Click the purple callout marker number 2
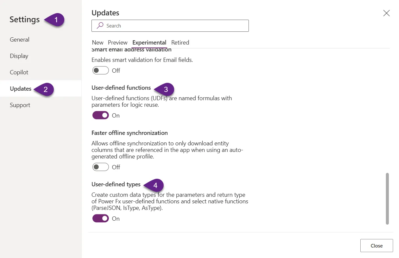This screenshot has height=258, width=399. coord(44,89)
